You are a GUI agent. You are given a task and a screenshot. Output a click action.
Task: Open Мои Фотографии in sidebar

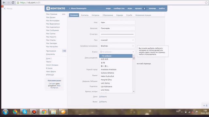(53, 20)
